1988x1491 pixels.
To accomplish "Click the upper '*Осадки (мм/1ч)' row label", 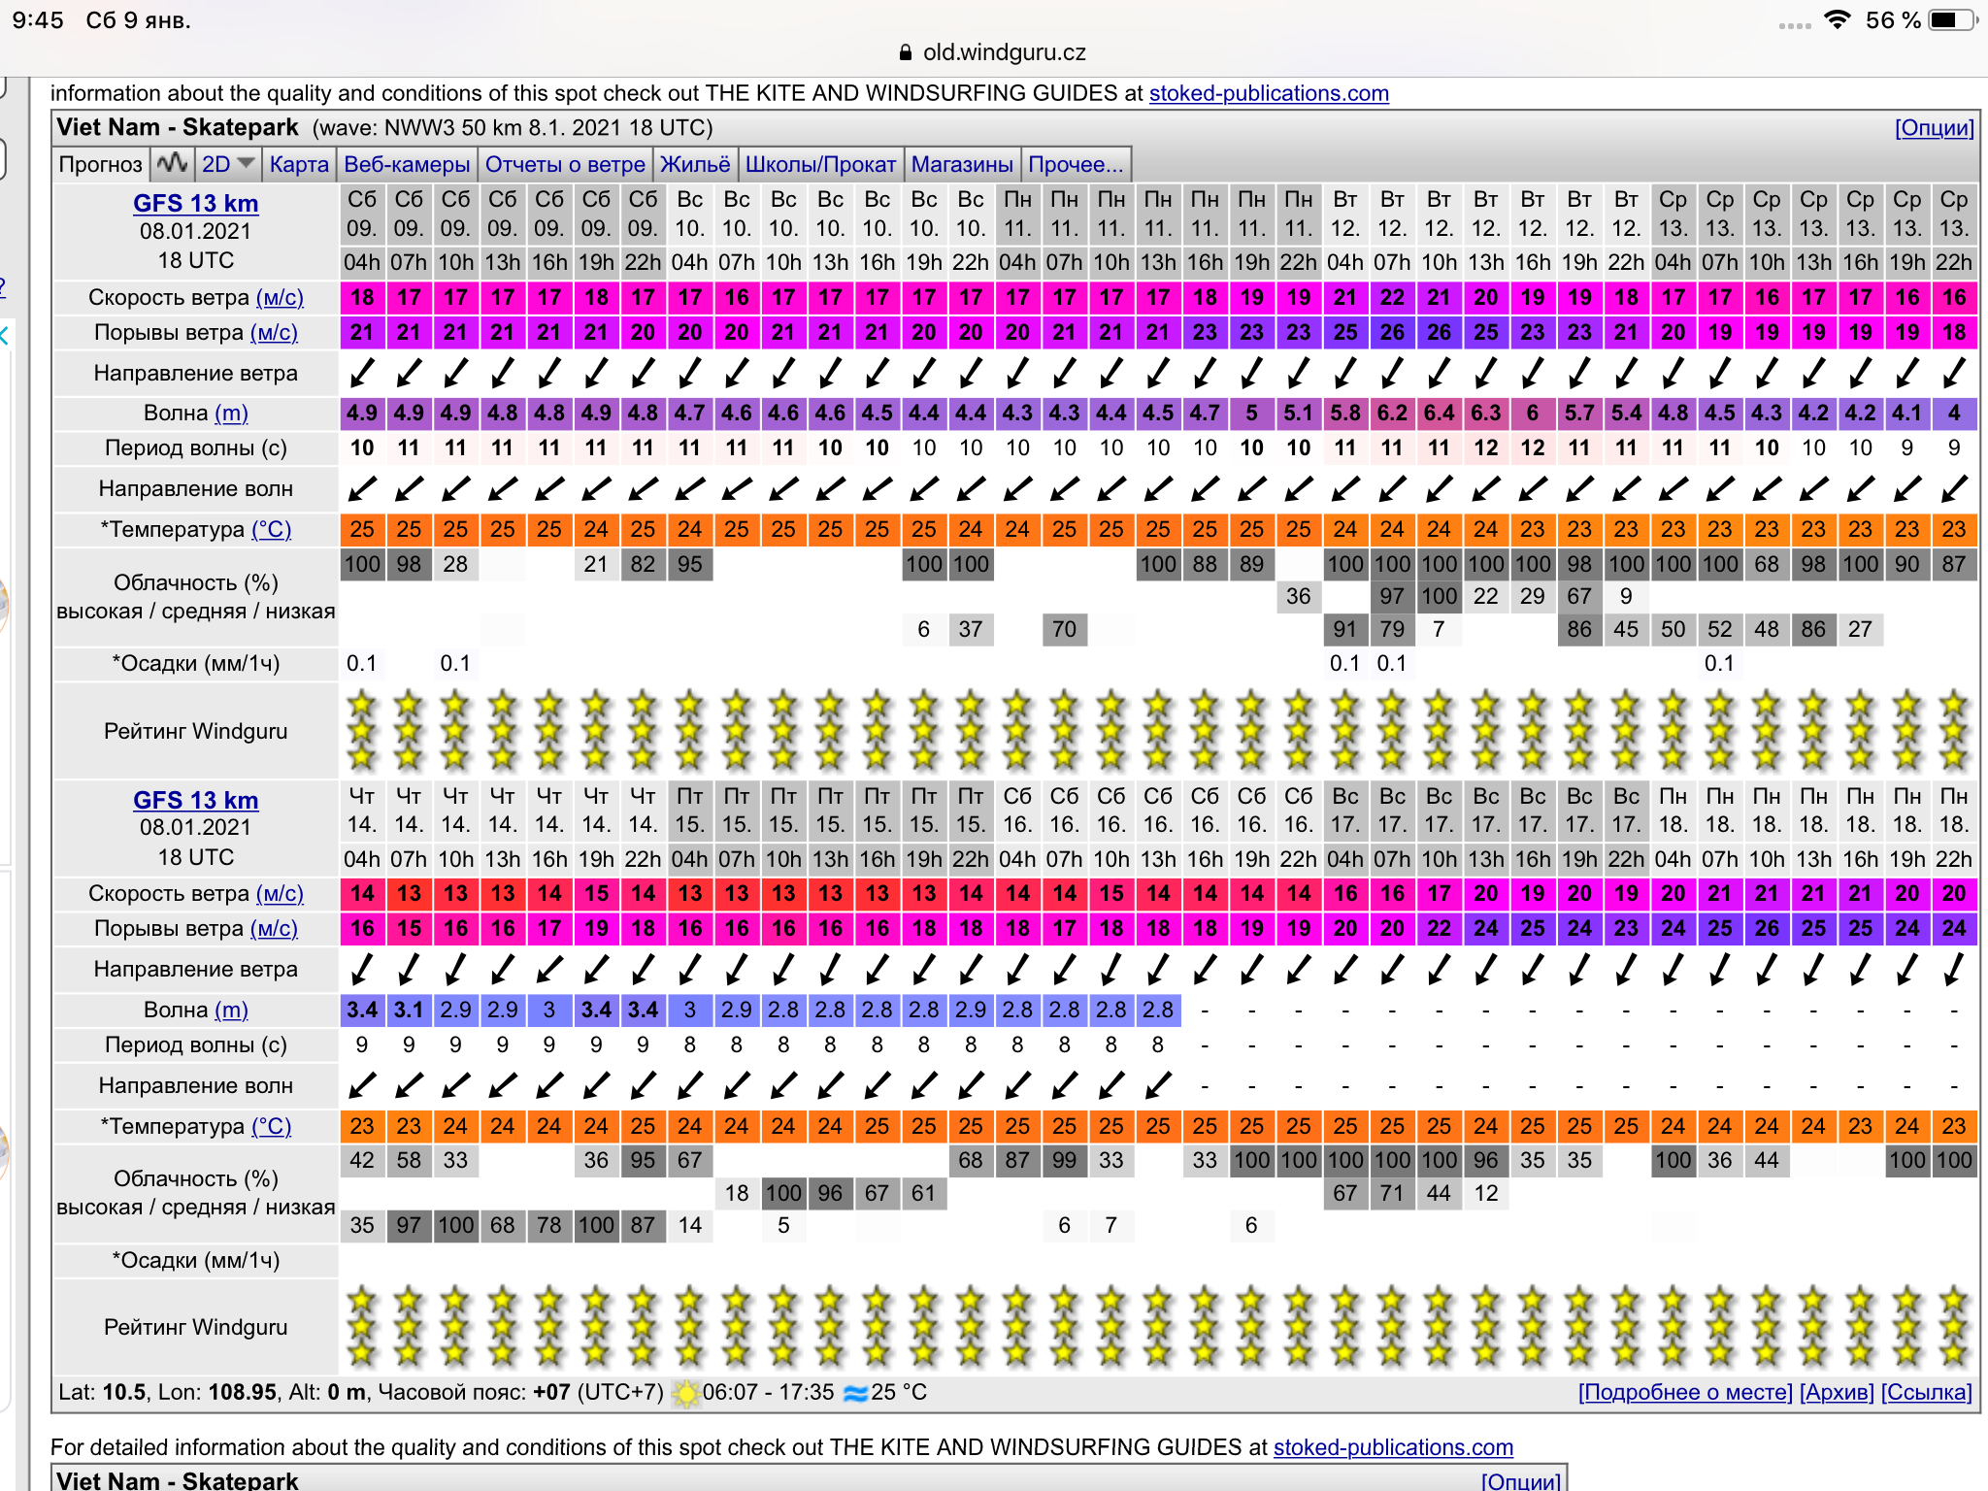I will [x=196, y=663].
